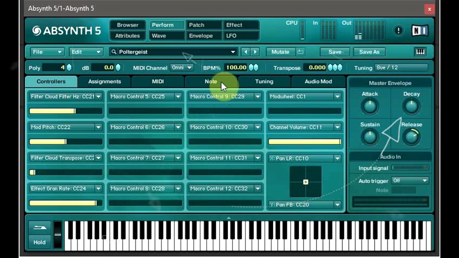Switch to the Envelope view
Viewport: 459px width, 258px height.
coord(203,36)
